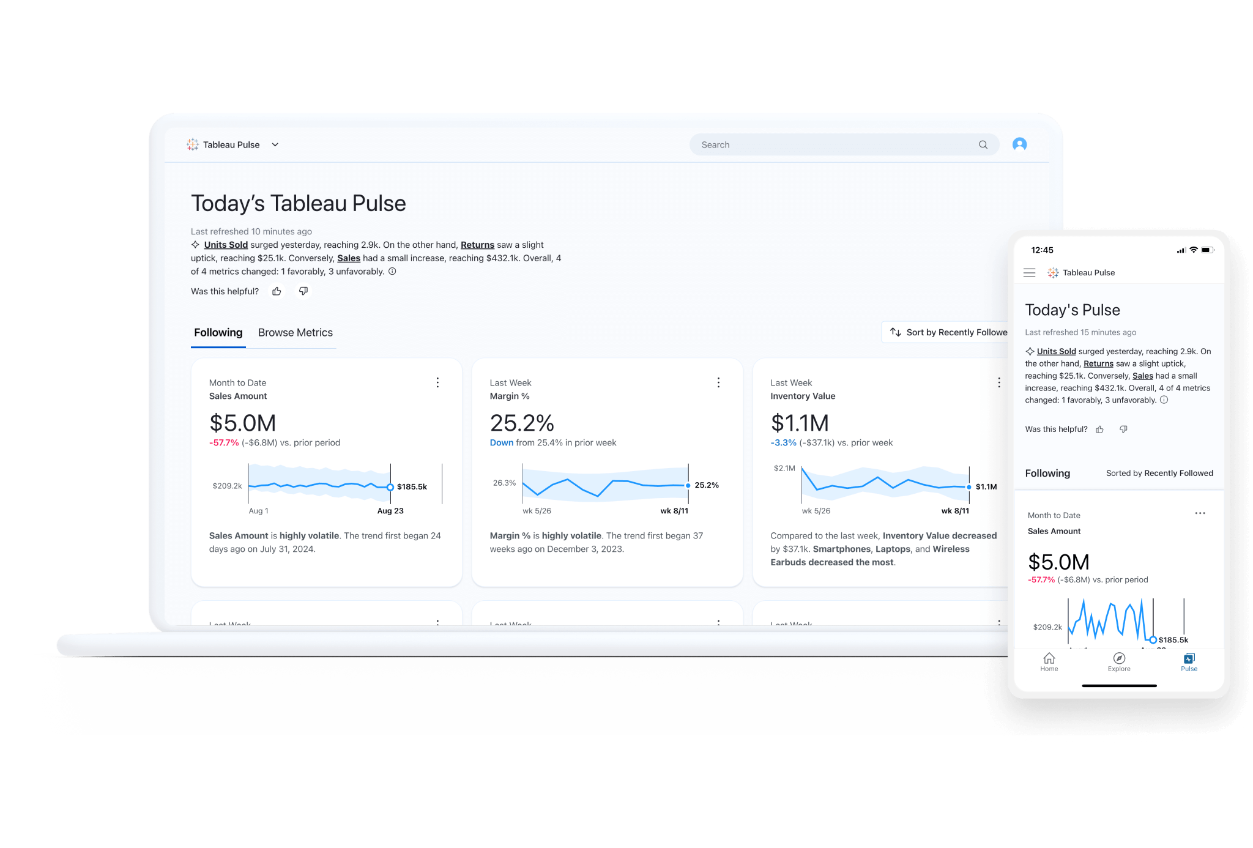Go to Home tab on the phone

click(1049, 662)
